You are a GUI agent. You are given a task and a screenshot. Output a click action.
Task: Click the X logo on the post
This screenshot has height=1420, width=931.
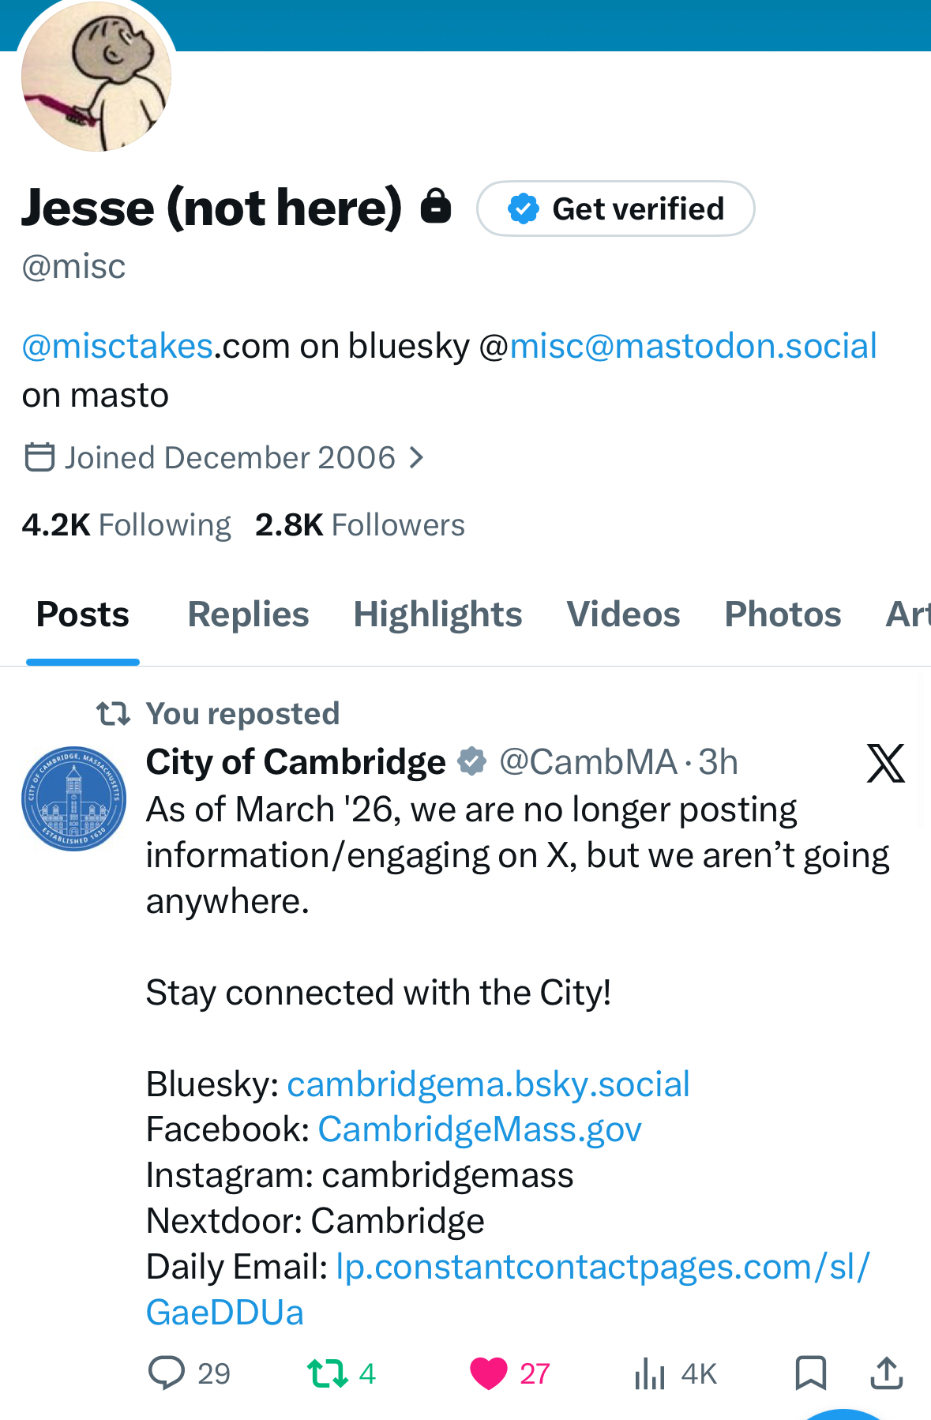tap(885, 763)
